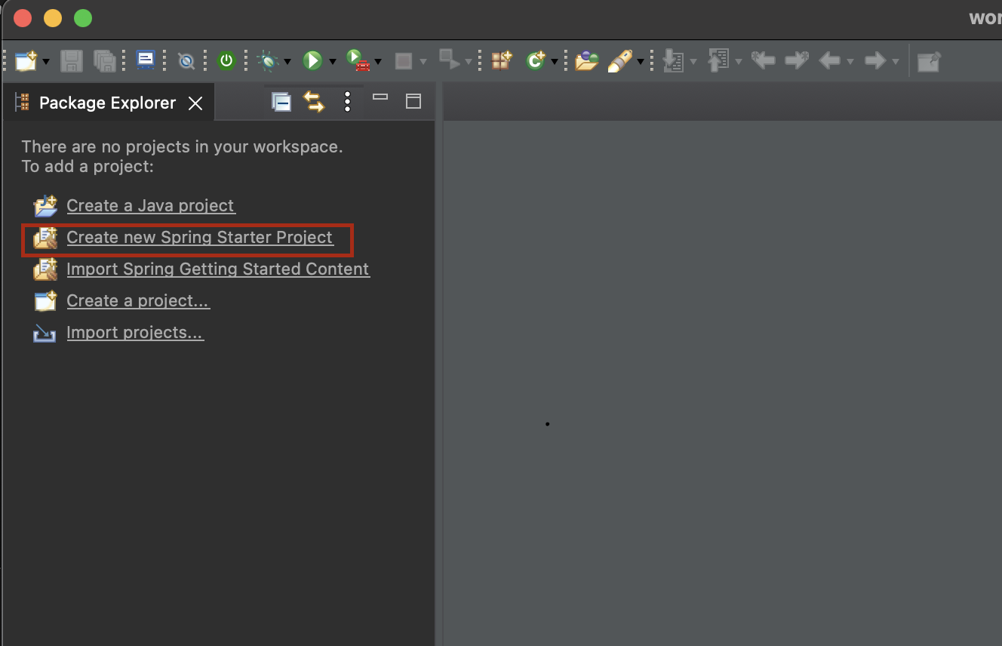Expand the External Tools dropdown arrow
Viewport: 1002px width, 646px height.
(x=378, y=62)
